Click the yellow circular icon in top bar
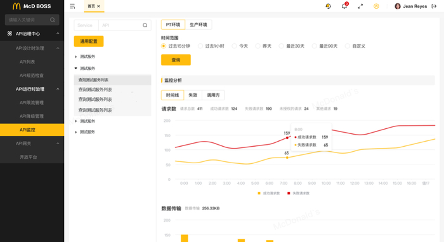Screen dimensions: 444x242 pyautogui.click(x=376, y=6)
